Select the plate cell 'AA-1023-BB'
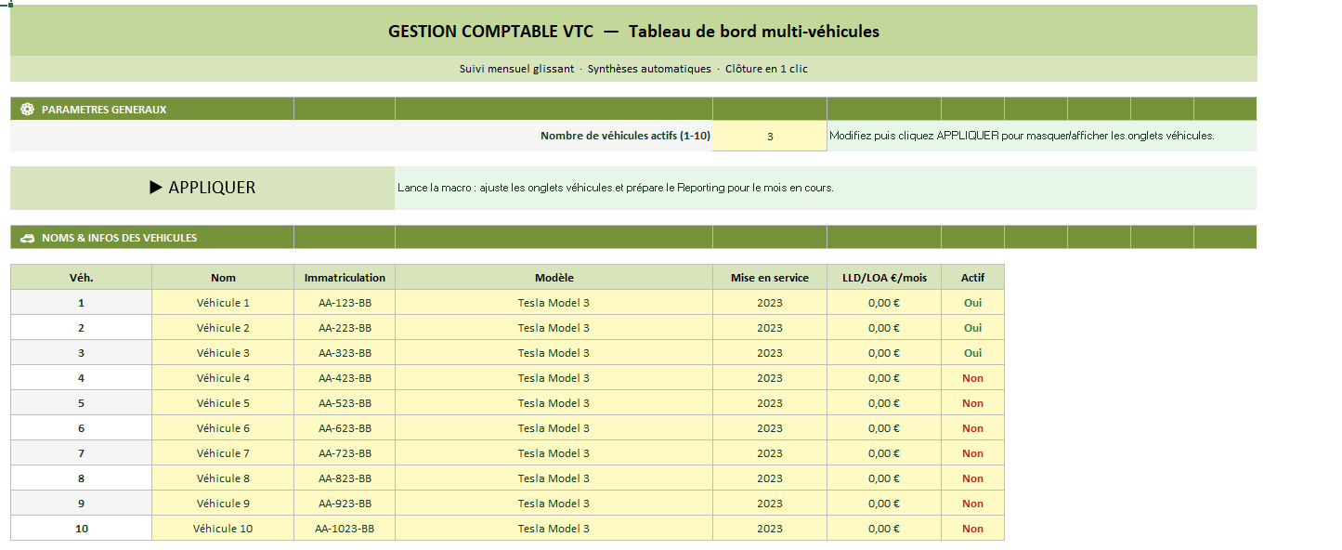The height and width of the screenshot is (550, 1342). [345, 529]
